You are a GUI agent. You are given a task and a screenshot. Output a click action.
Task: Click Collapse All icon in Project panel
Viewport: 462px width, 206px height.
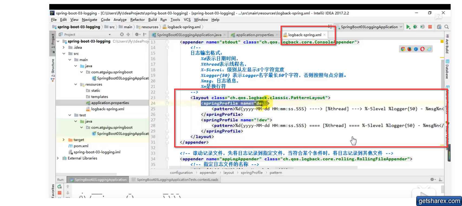click(128, 34)
